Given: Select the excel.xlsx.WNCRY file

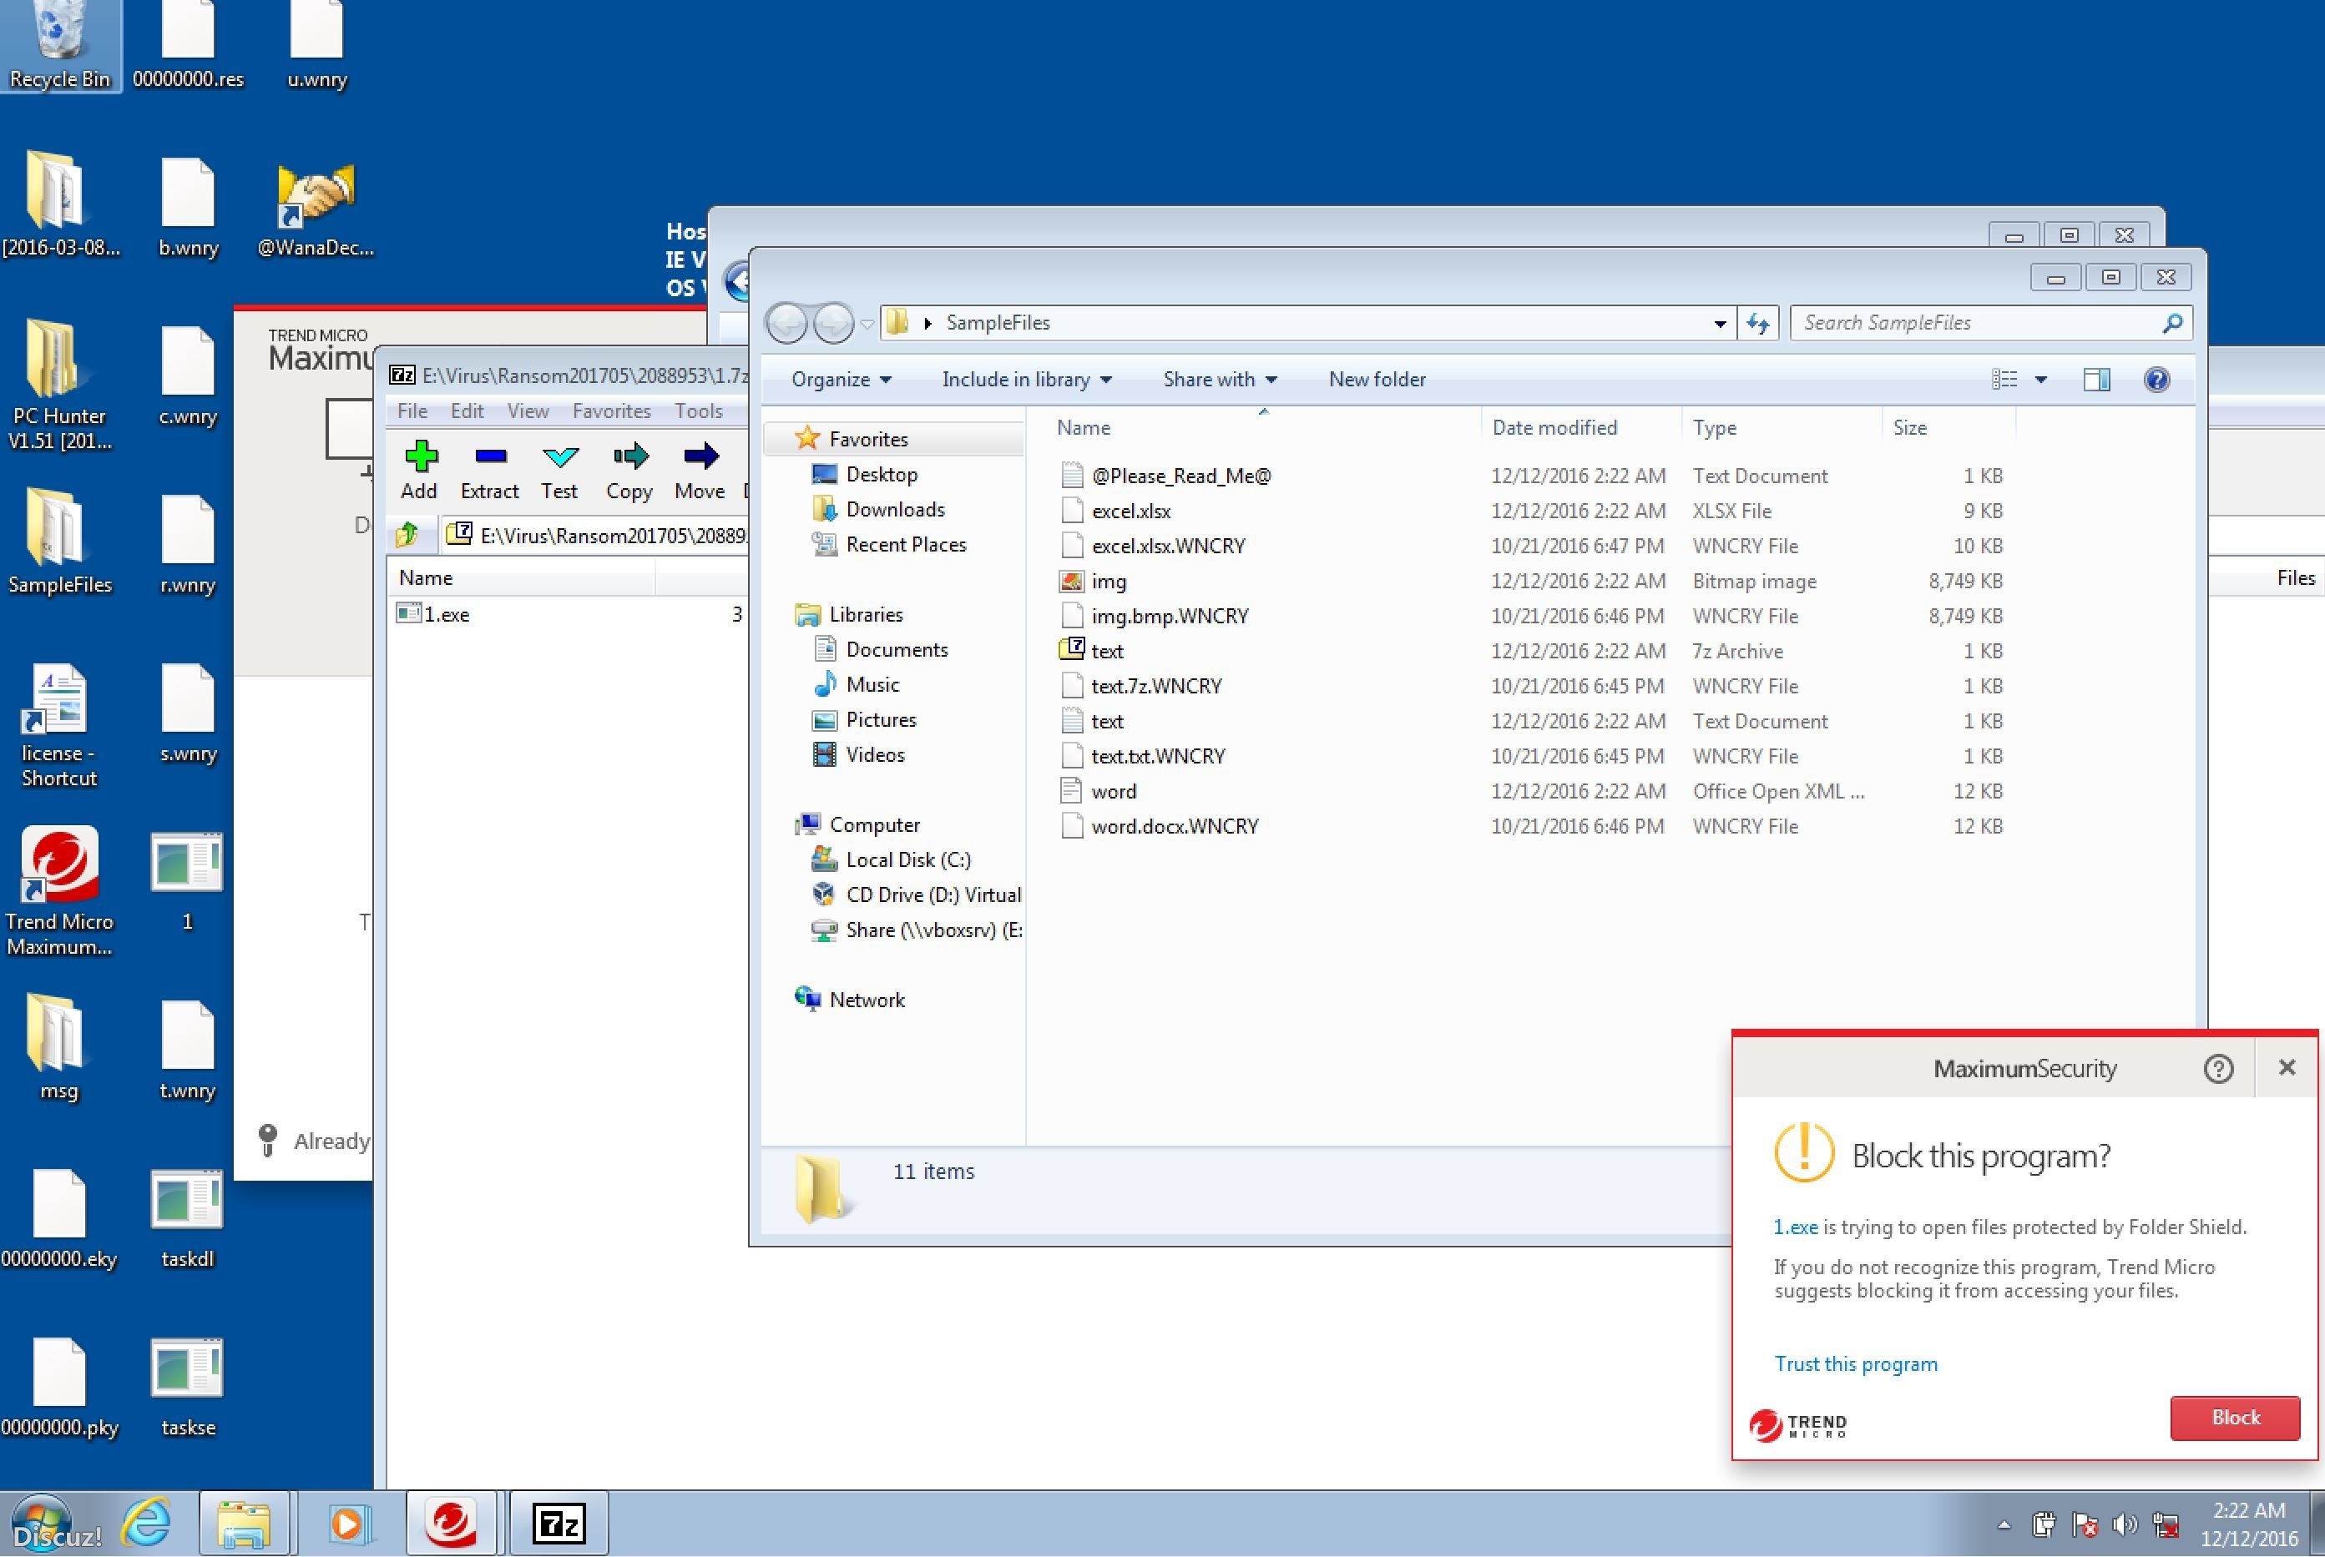Looking at the screenshot, I should pos(1167,547).
